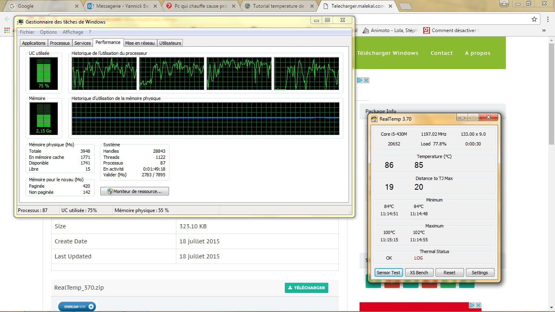Viewport: 555px width, 312px height.
Task: Run XS Bench in RealTemp
Action: tap(419, 273)
